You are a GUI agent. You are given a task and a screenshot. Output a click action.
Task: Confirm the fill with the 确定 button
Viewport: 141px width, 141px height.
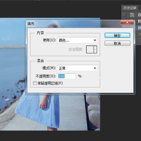(117, 36)
